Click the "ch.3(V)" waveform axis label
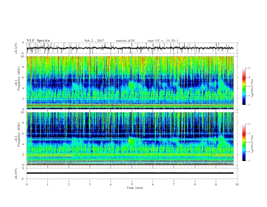The image size is (267, 207). coord(16,174)
